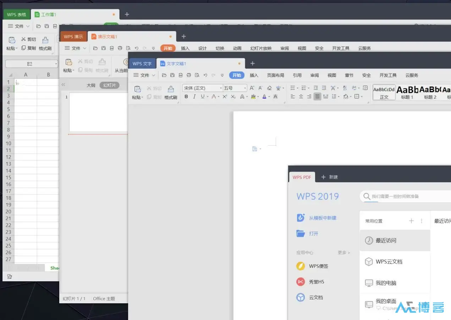Click Open folder icon in Writer toolbar
Image resolution: width=451 pixels, height=320 pixels.
164,75
